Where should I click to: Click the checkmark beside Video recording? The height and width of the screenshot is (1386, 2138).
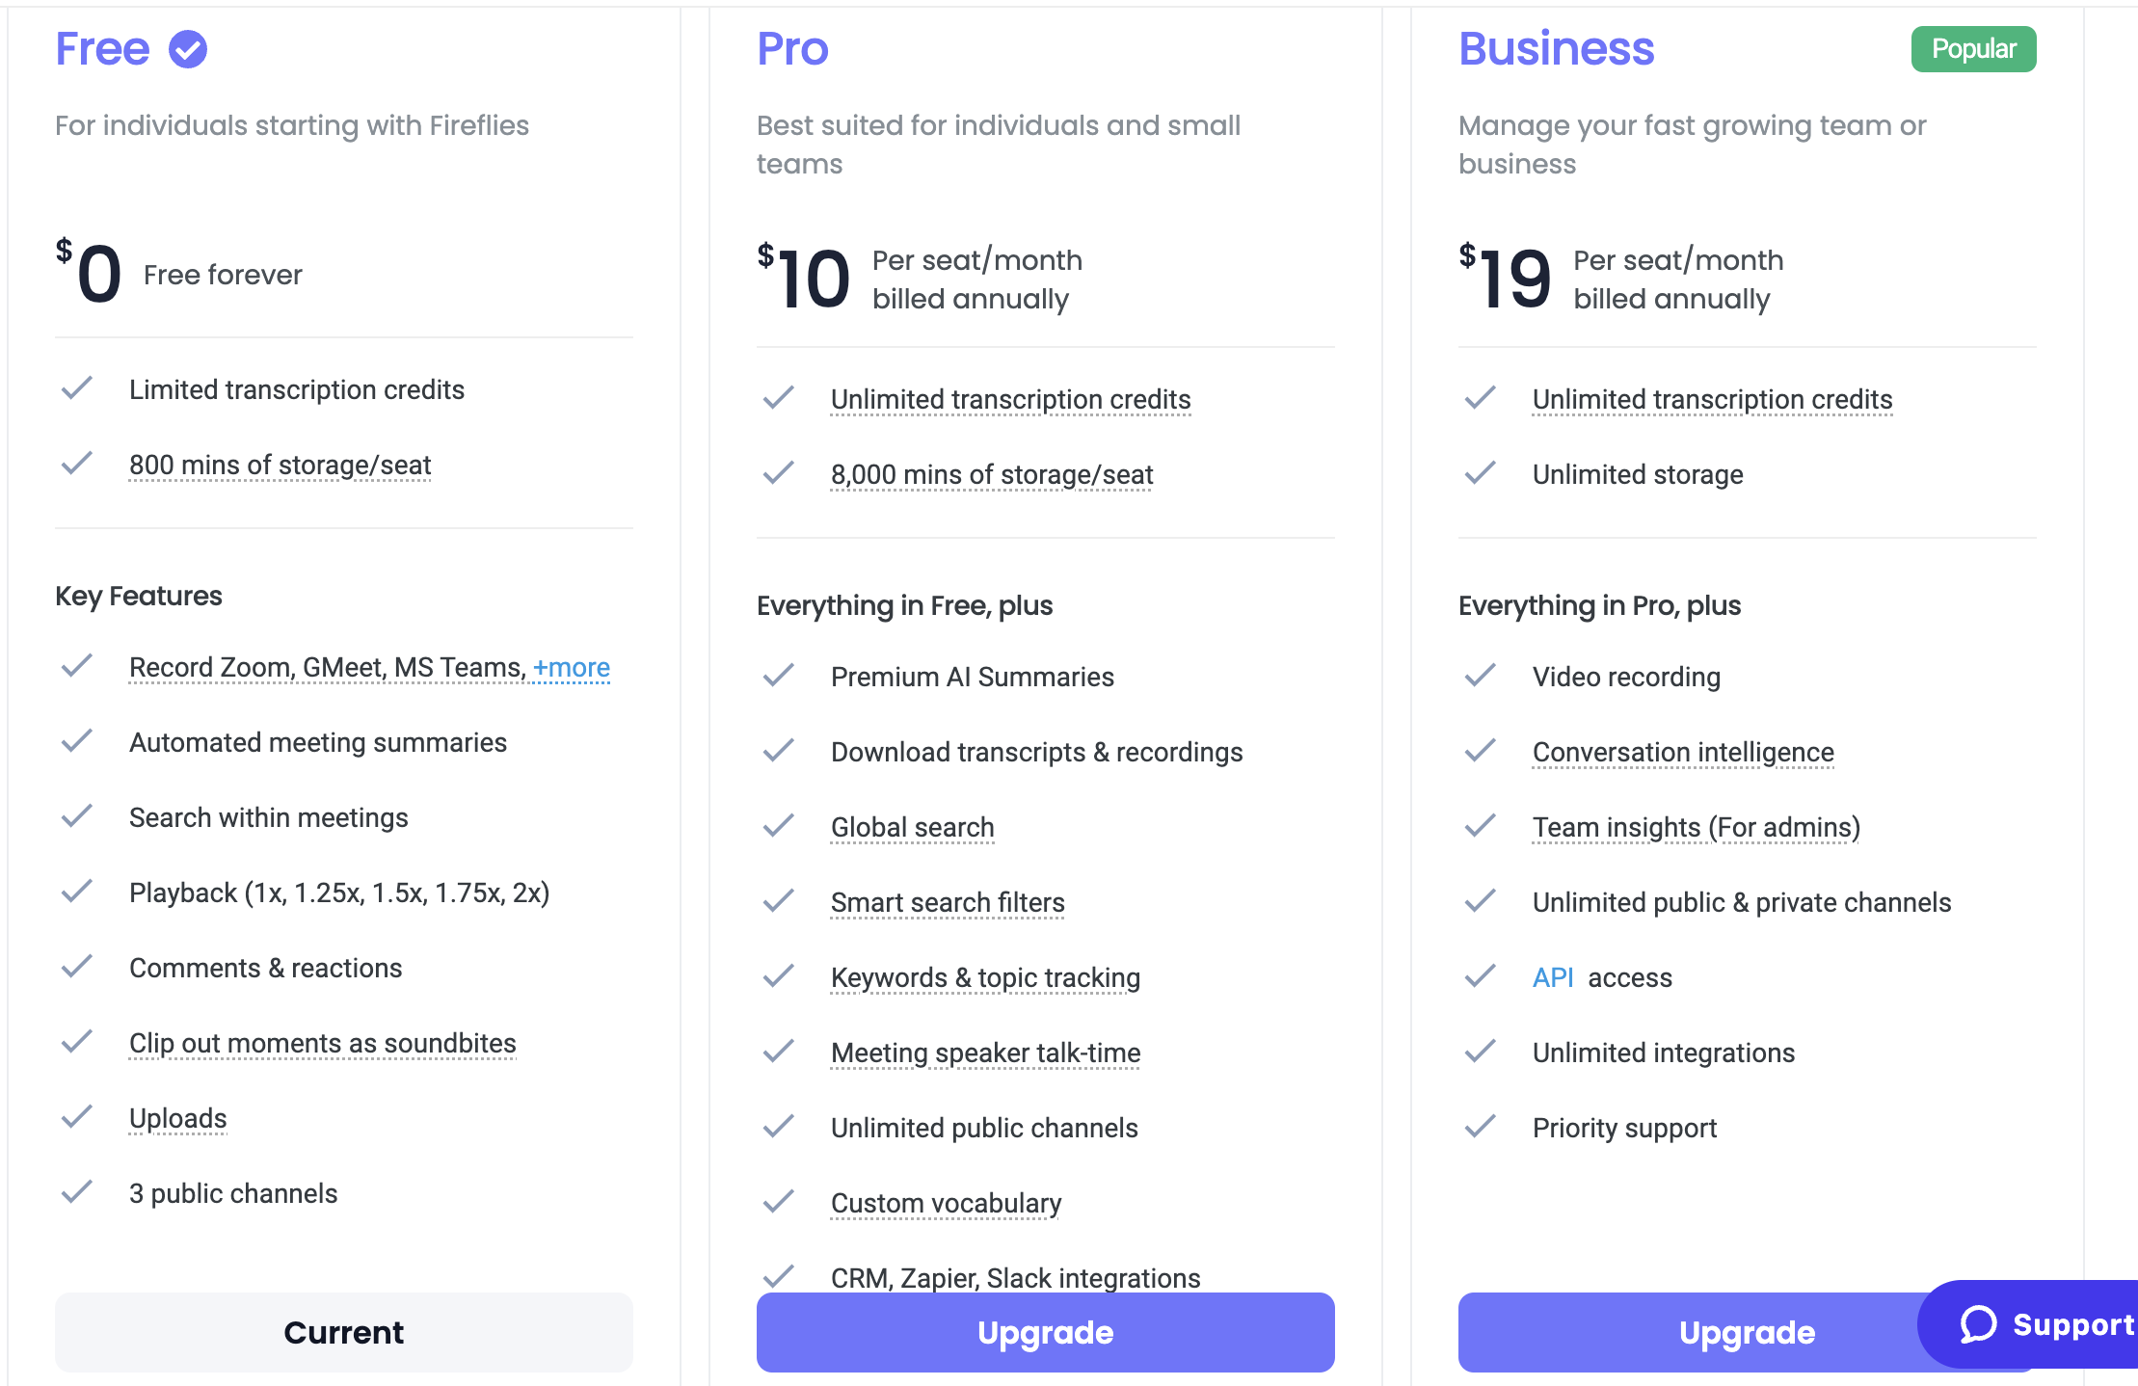[x=1481, y=676]
